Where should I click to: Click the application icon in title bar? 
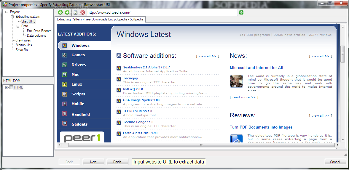pos(4,4)
